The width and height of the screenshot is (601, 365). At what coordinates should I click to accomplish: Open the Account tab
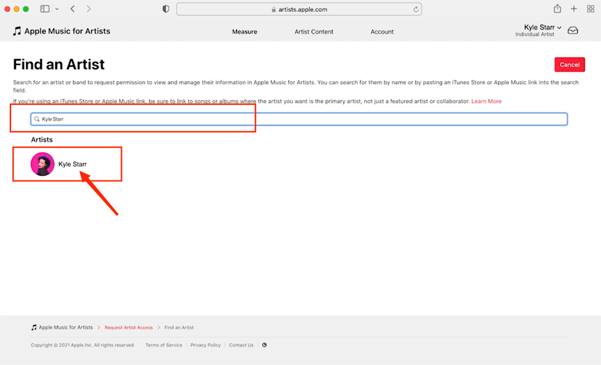click(x=382, y=32)
